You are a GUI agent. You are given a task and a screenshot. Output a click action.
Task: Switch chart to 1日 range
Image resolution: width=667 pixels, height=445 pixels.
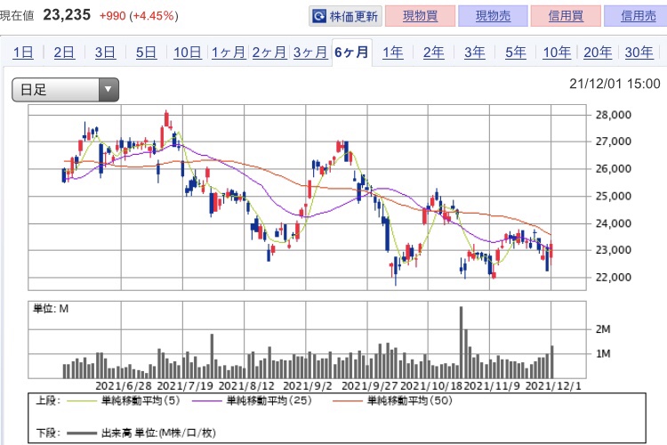(x=23, y=53)
